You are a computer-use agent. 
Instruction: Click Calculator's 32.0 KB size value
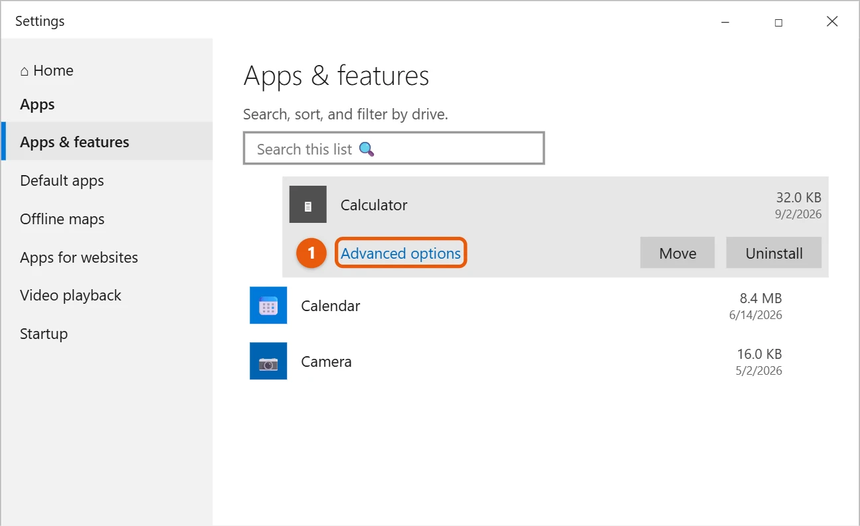coord(799,198)
